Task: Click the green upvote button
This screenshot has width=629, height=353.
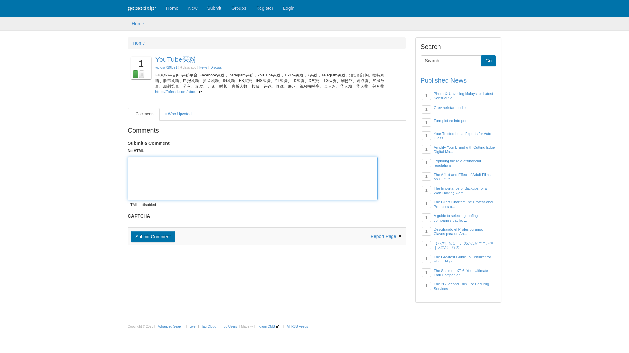Action: click(x=135, y=74)
